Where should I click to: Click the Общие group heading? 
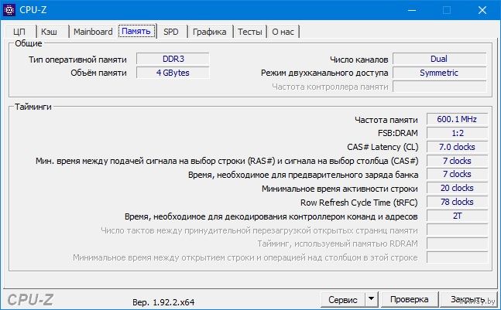tap(29, 43)
